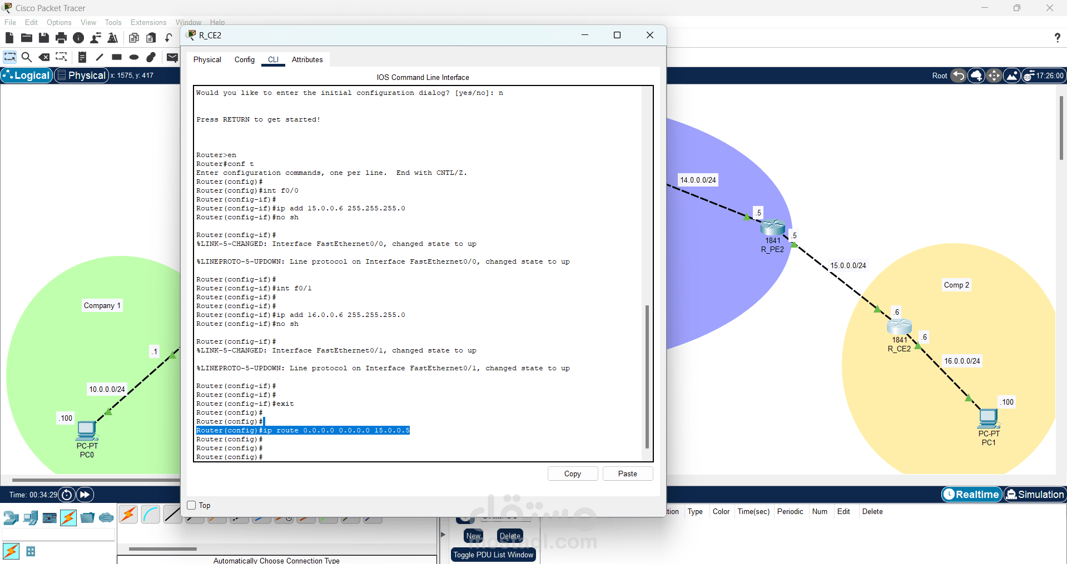Open the View menu
This screenshot has width=1067, height=564.
88,22
